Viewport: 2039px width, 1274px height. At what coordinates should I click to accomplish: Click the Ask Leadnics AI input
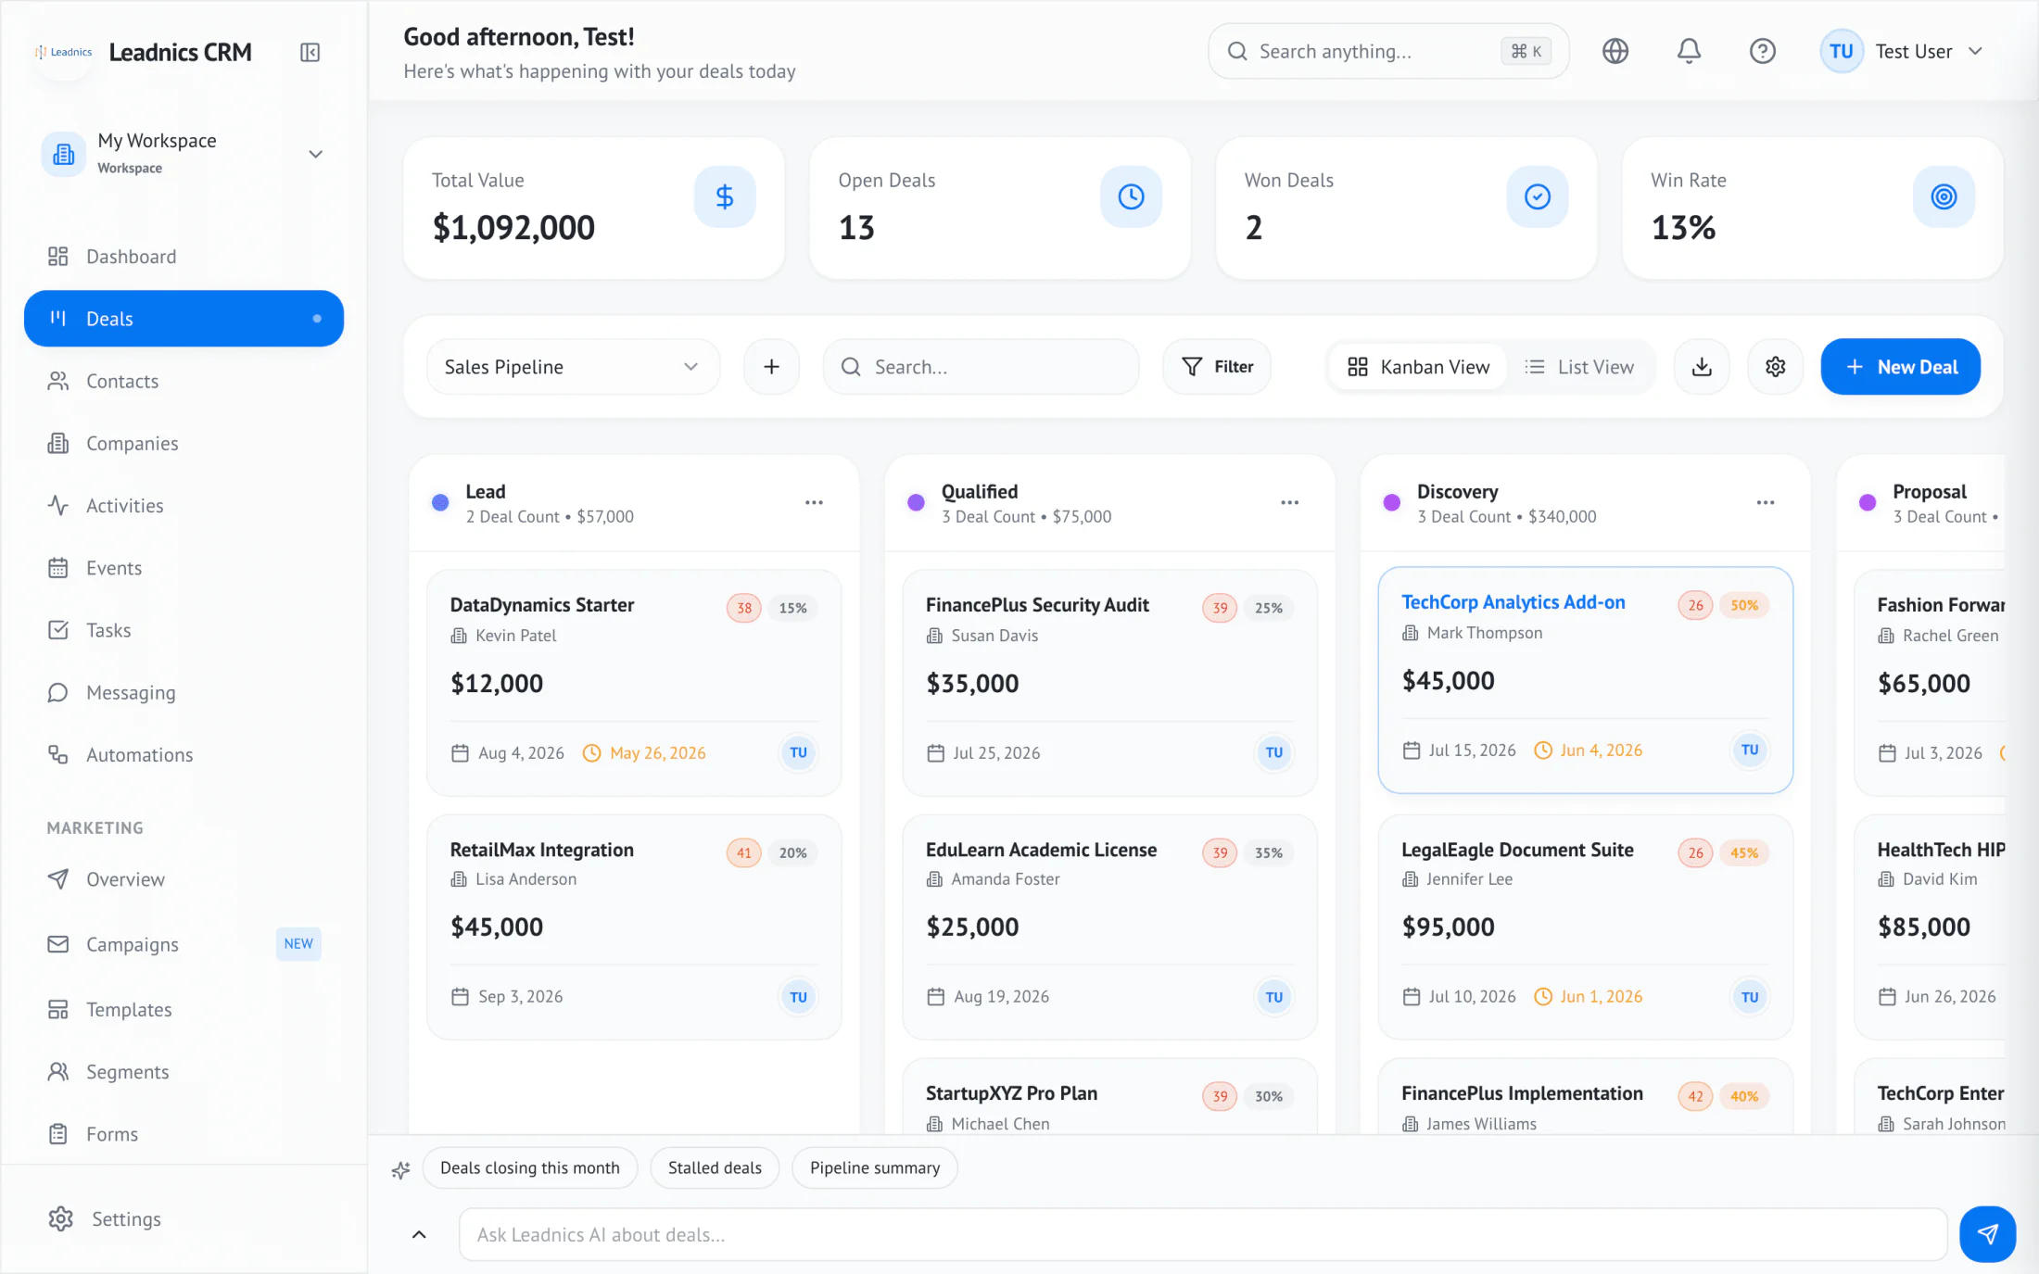point(1202,1234)
